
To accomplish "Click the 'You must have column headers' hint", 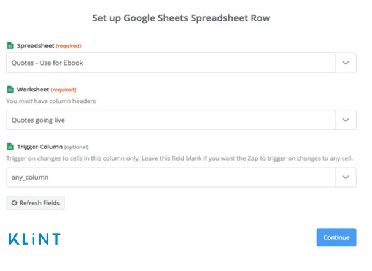I will [x=51, y=101].
